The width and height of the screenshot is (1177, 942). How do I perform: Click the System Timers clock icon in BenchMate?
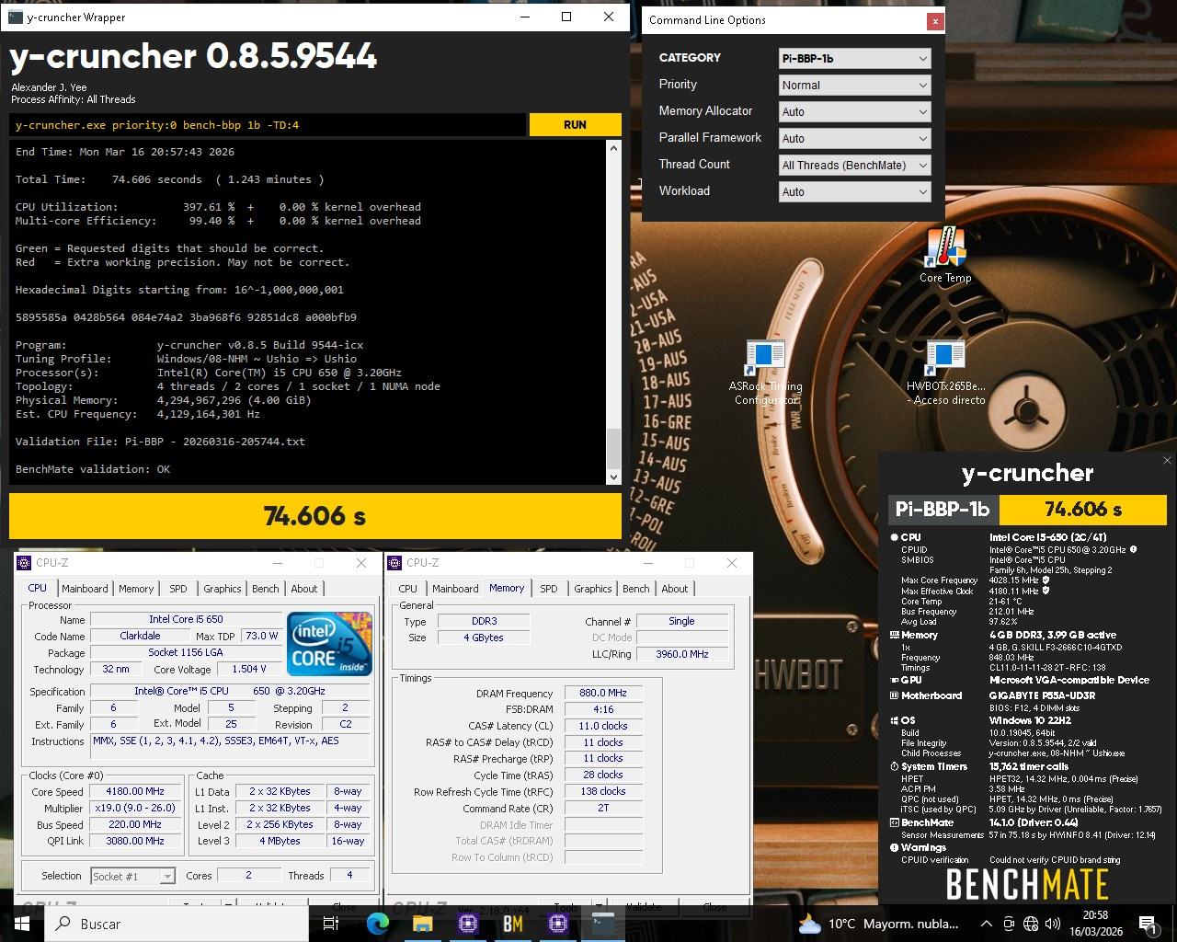(894, 766)
